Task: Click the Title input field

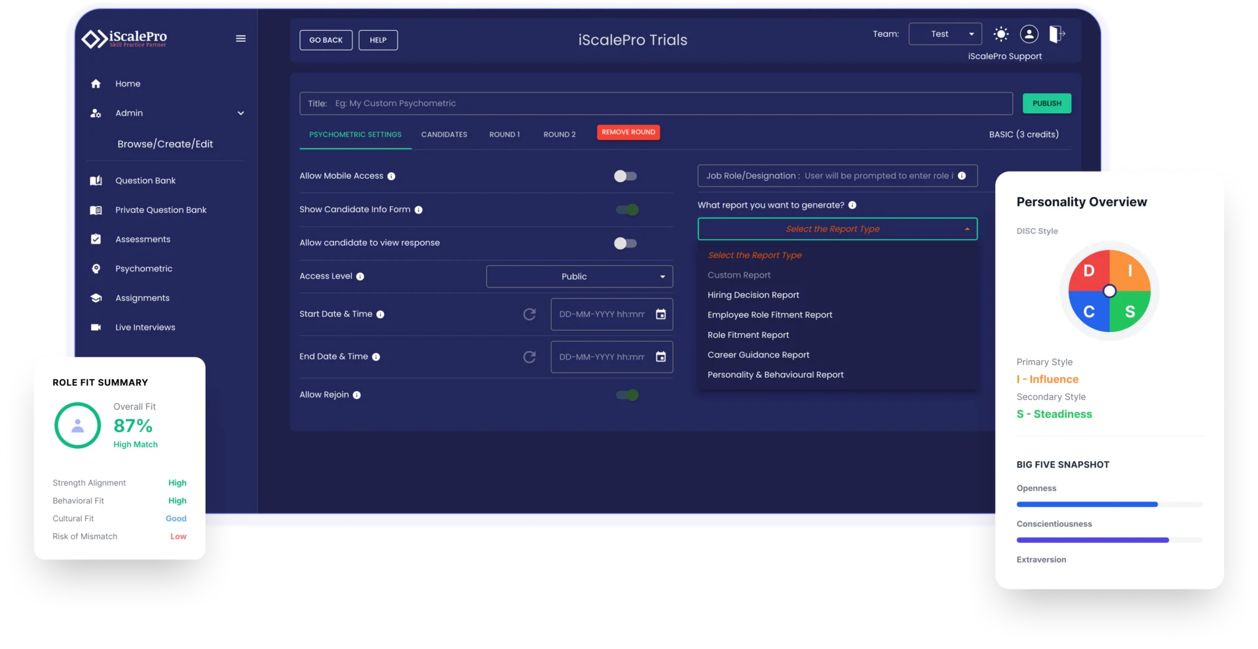Action: pos(656,103)
